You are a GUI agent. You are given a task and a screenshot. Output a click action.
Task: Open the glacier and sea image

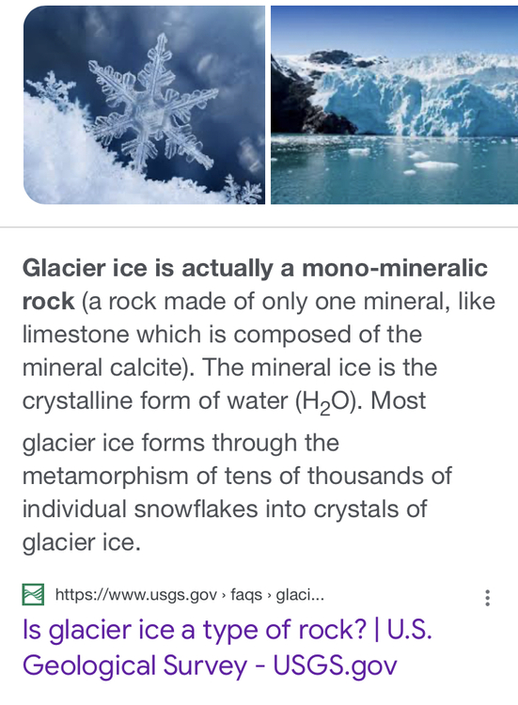394,104
